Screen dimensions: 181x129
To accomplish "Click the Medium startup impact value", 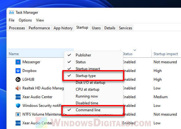I will pyautogui.click(x=160, y=97).
